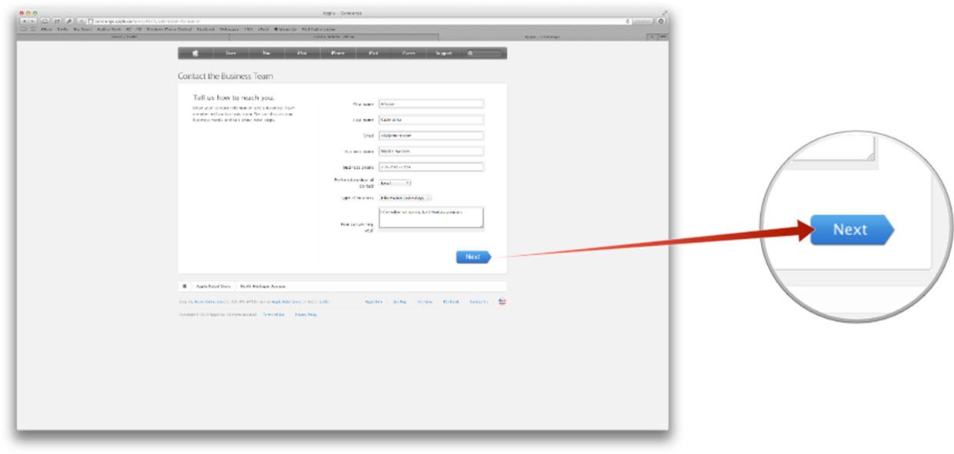
Task: Click the search magnifier in Apple's nav bar
Action: (470, 54)
